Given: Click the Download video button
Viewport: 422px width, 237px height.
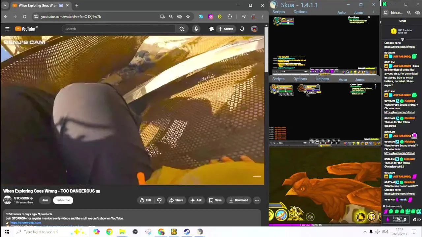Looking at the screenshot, I should (x=238, y=200).
